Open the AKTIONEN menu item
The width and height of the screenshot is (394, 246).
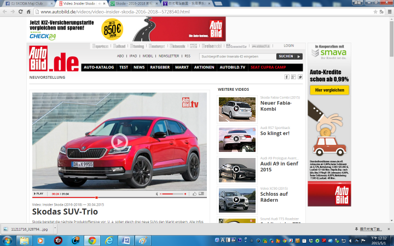(x=204, y=67)
